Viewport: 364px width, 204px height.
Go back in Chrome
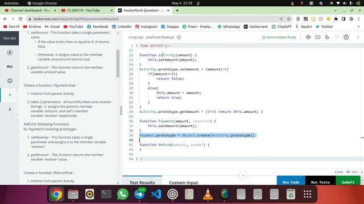[x=5, y=19]
